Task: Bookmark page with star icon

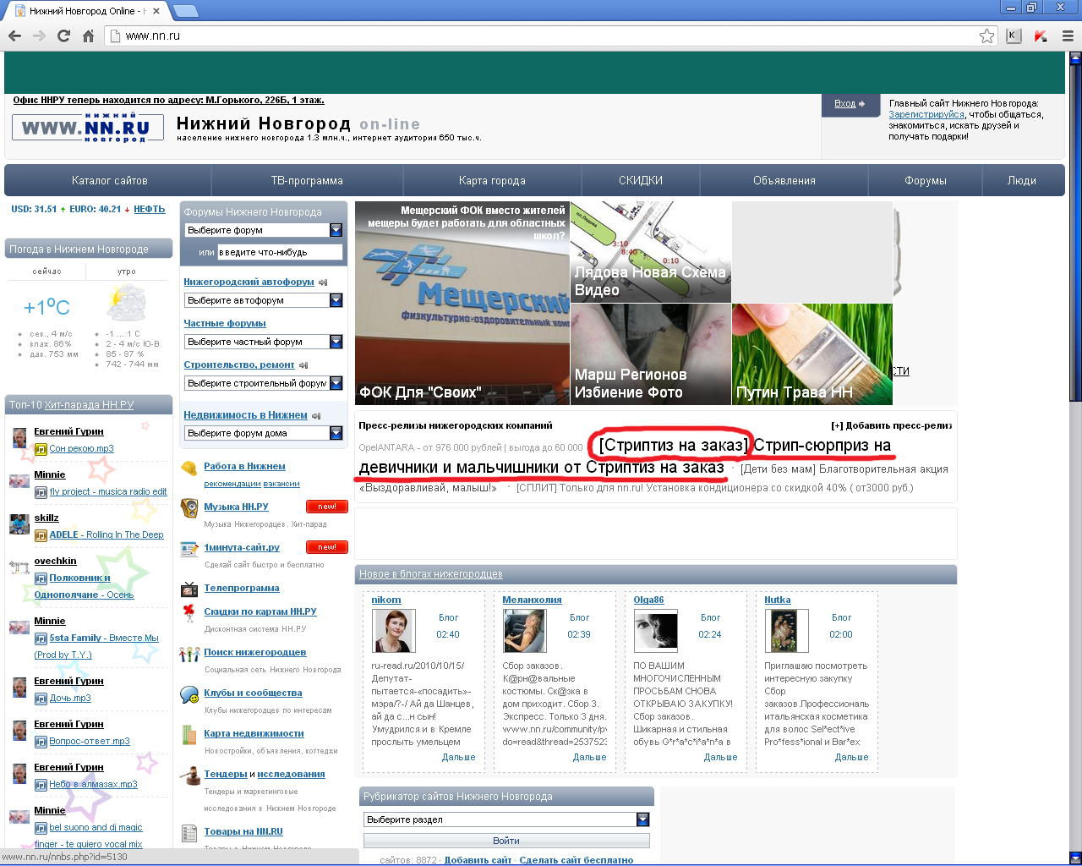Action: (x=986, y=36)
